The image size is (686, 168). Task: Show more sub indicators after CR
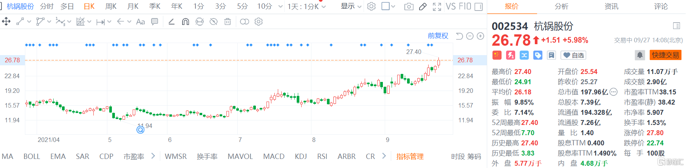[384, 156]
